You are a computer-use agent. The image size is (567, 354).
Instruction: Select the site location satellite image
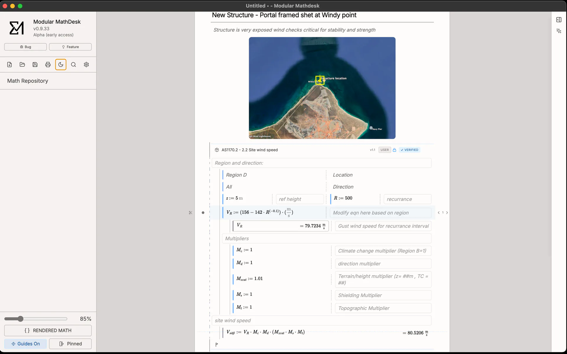tap(322, 88)
